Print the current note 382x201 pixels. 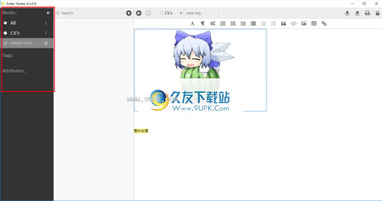pyautogui.click(x=368, y=13)
